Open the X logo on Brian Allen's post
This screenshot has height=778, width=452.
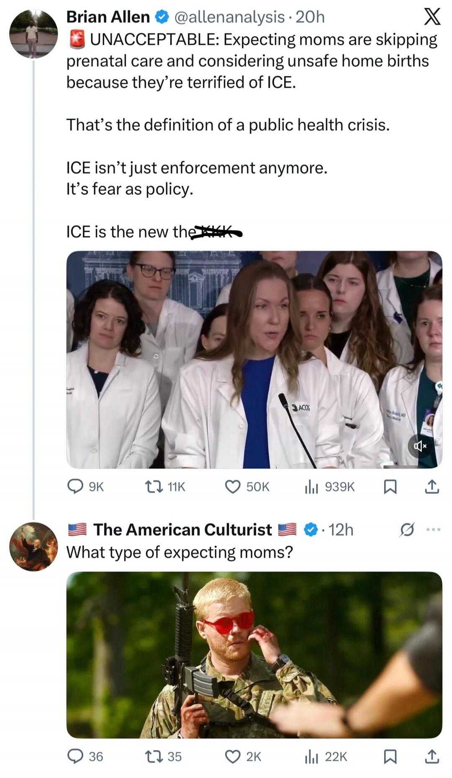[432, 17]
